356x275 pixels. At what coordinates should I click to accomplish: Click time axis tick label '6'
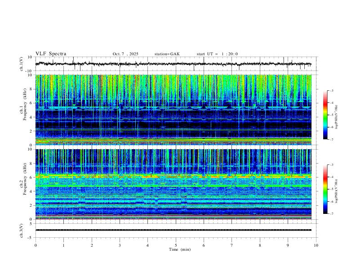point(204,245)
